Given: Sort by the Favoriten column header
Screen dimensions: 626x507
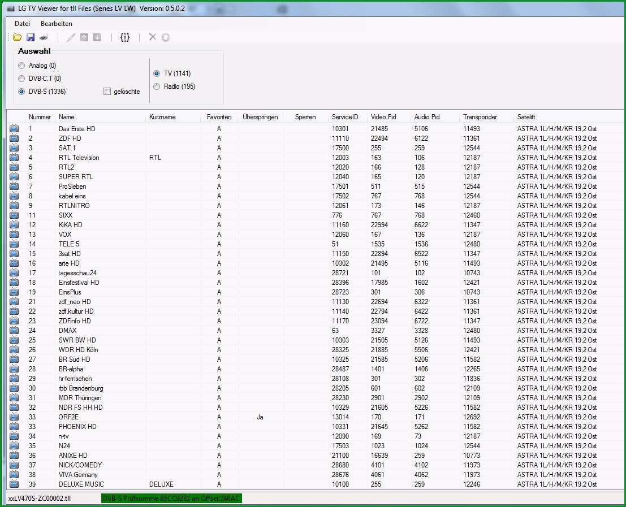Looking at the screenshot, I should [219, 117].
